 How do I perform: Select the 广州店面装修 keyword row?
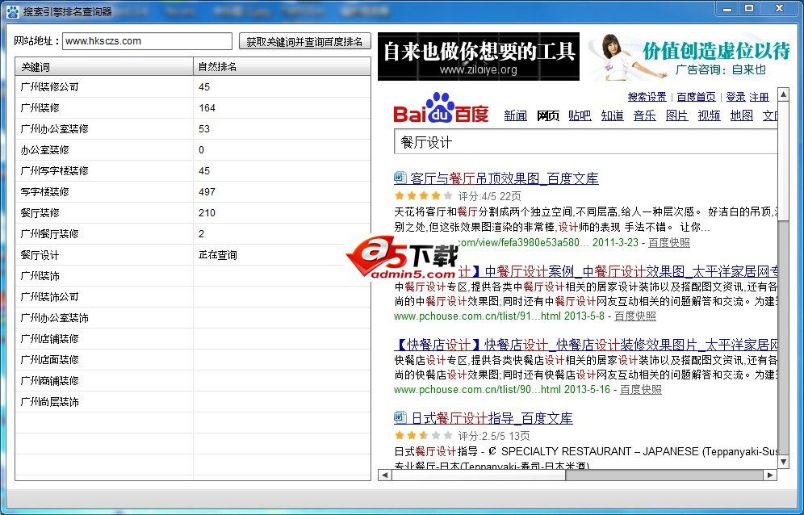click(193, 360)
